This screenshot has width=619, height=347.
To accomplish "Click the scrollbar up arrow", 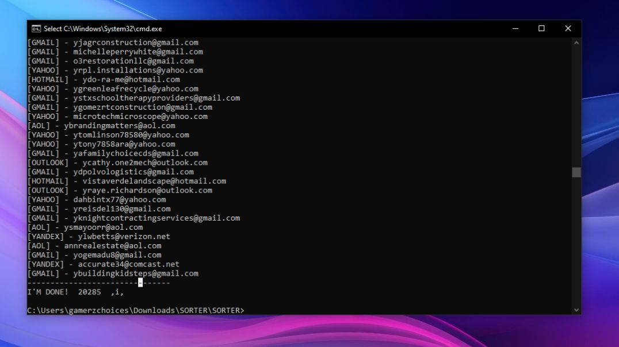I will coord(576,43).
